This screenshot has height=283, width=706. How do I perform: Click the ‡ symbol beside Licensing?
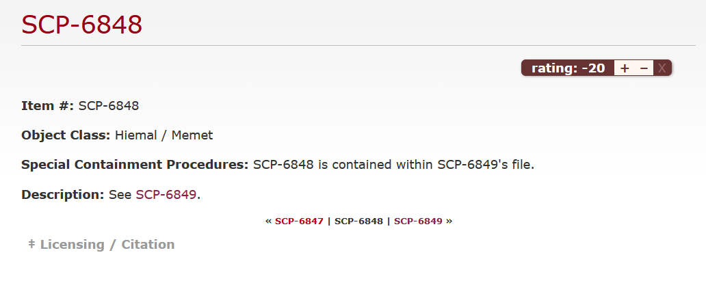point(31,244)
